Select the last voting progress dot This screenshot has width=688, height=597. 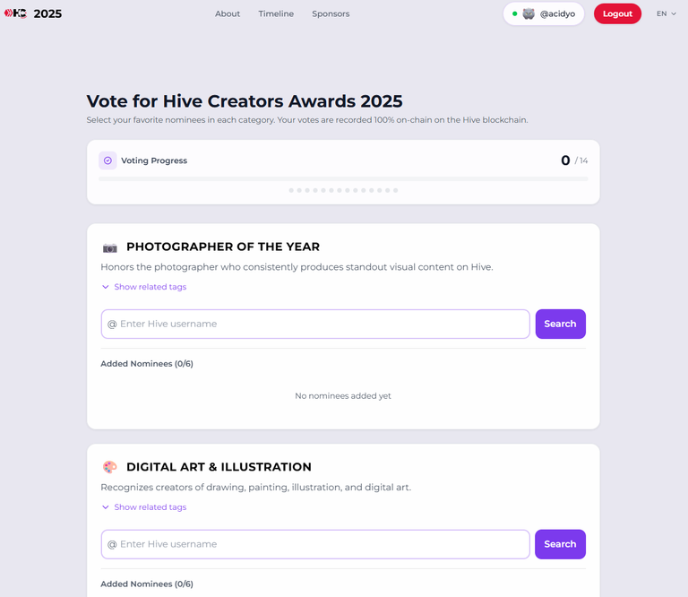(x=395, y=190)
